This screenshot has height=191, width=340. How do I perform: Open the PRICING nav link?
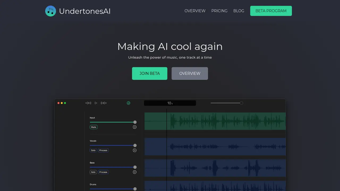(219, 11)
